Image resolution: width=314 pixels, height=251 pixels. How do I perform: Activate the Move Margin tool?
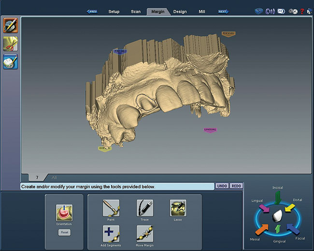[144, 234]
